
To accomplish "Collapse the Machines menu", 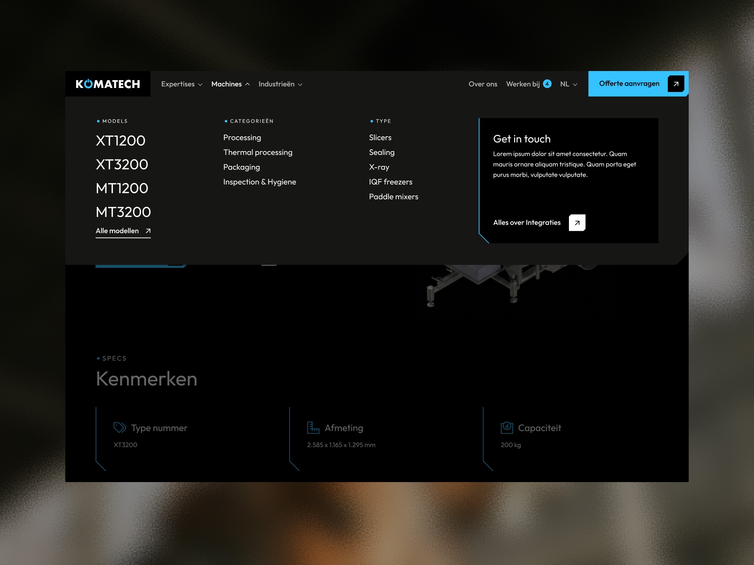I will (x=230, y=84).
